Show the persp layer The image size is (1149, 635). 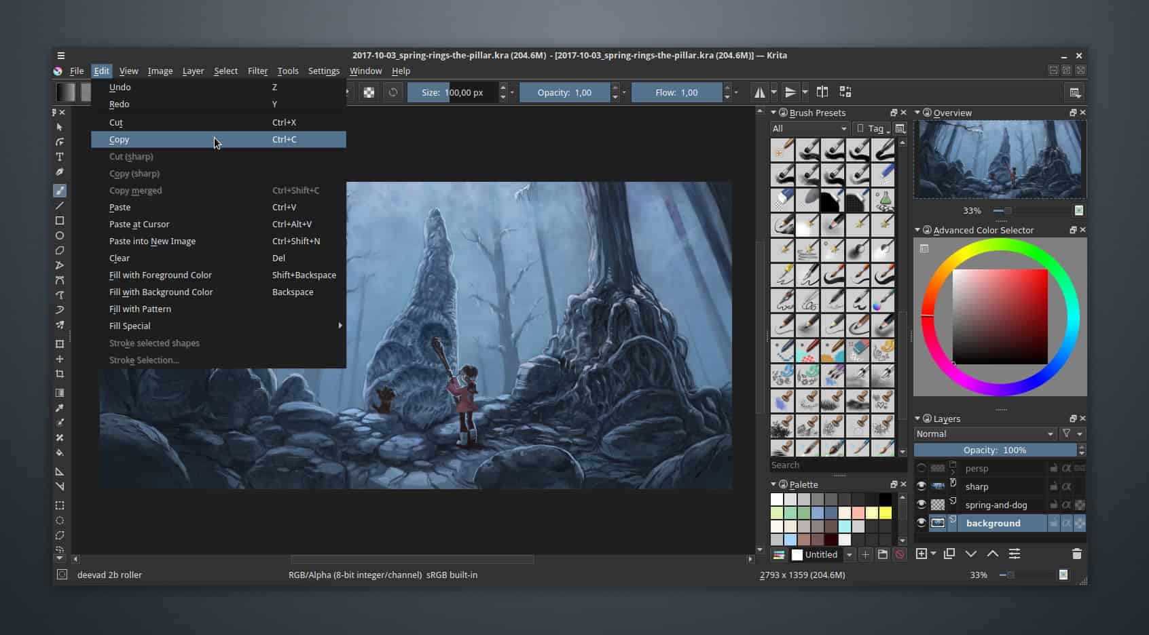[x=922, y=468]
